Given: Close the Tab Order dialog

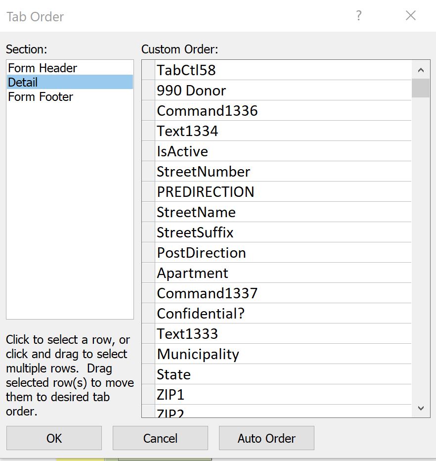Looking at the screenshot, I should click(410, 15).
